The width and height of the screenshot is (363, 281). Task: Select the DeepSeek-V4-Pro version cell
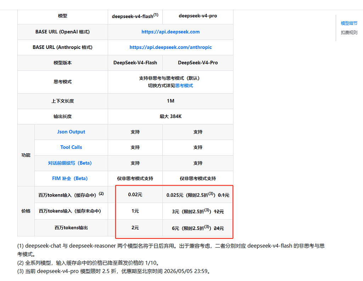coord(198,63)
